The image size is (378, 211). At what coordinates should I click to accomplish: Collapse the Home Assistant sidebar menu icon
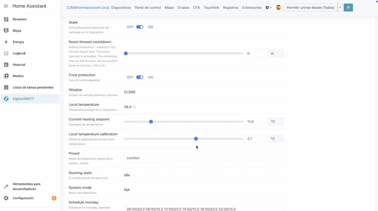click(x=6, y=6)
